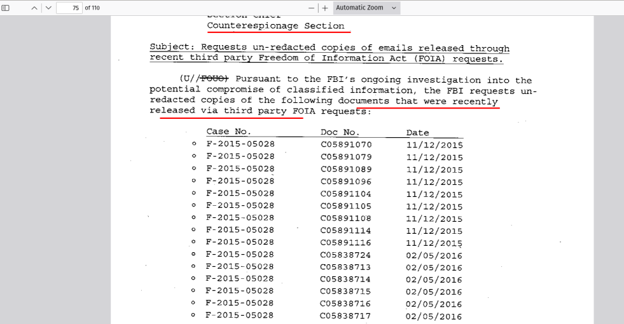The width and height of the screenshot is (624, 324).
Task: Click document number C05838724
Action: [345, 255]
